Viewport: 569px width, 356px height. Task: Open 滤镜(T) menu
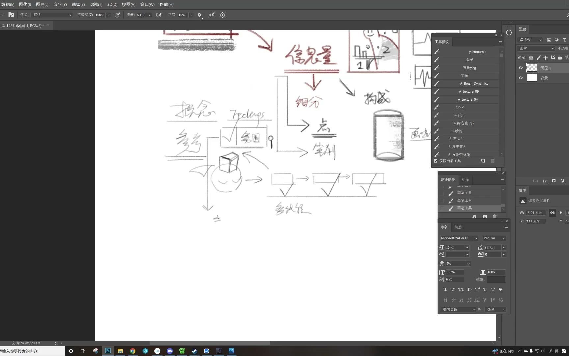tap(96, 4)
